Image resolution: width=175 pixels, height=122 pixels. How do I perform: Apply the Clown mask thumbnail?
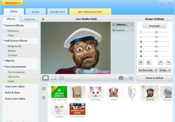coord(113,92)
